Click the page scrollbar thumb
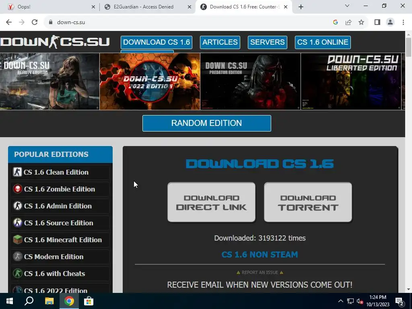The width and height of the screenshot is (412, 309). pos(409,47)
